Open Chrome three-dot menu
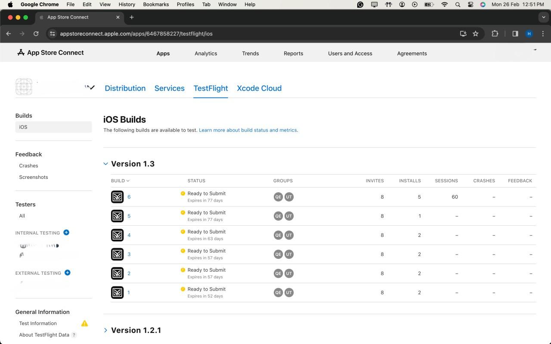Image resolution: width=551 pixels, height=344 pixels. (543, 34)
